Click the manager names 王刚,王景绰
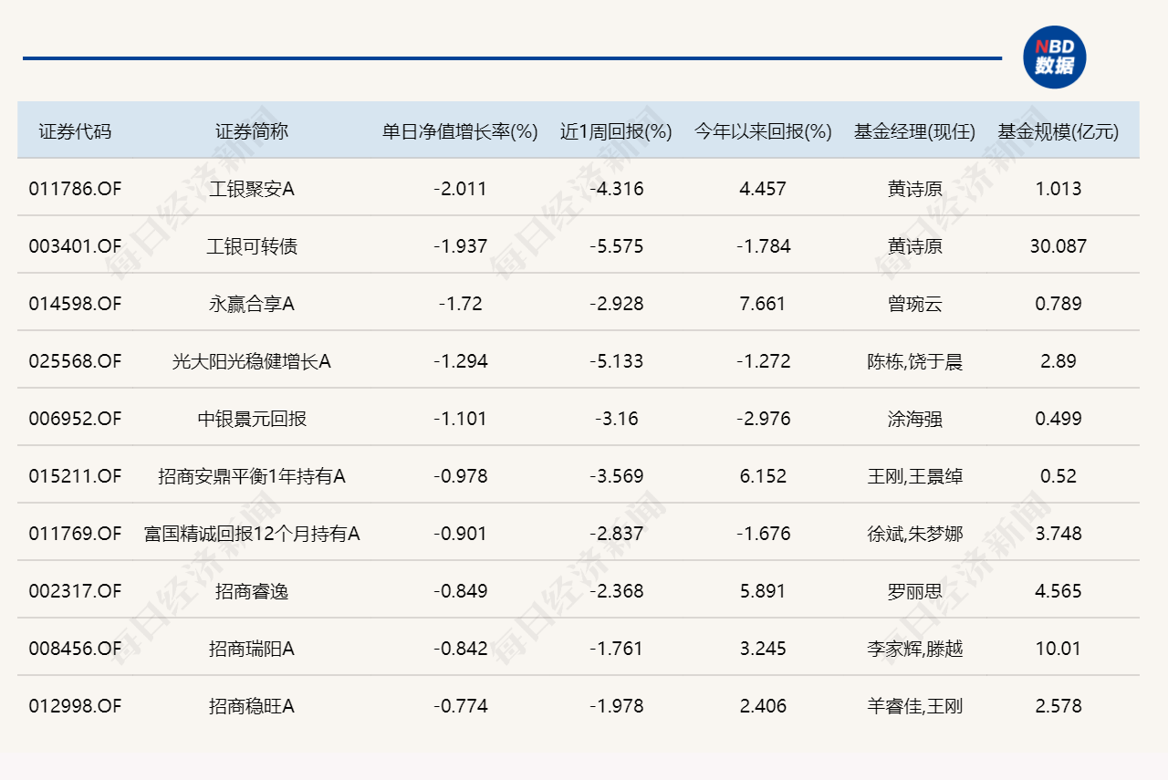This screenshot has width=1168, height=780. pyautogui.click(x=915, y=476)
